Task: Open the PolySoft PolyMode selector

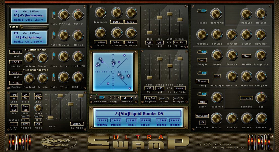Action: (x=150, y=98)
